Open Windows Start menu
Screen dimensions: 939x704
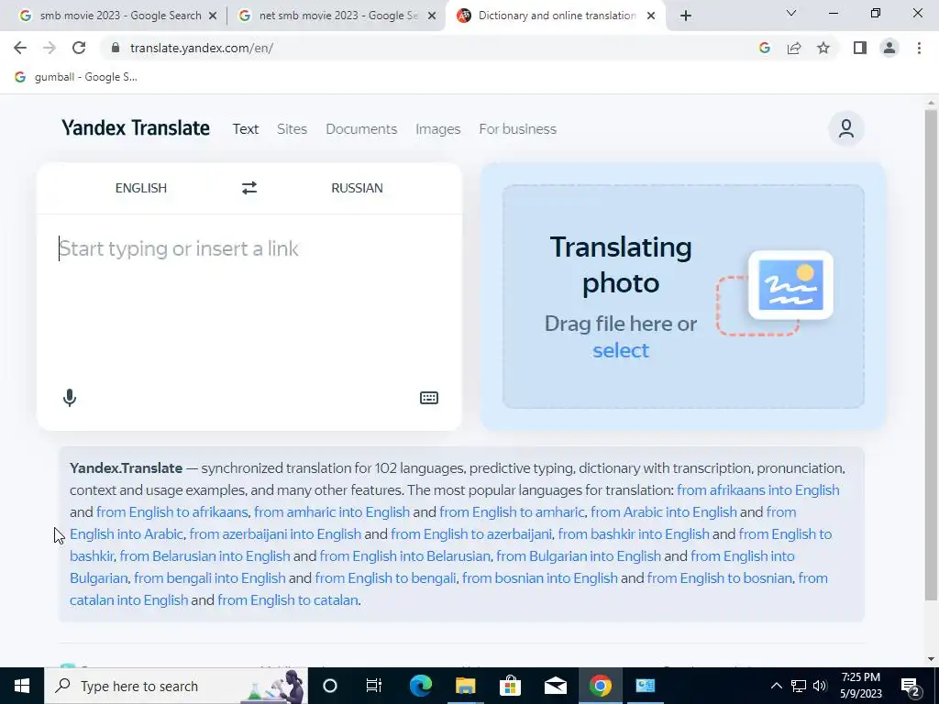22,686
